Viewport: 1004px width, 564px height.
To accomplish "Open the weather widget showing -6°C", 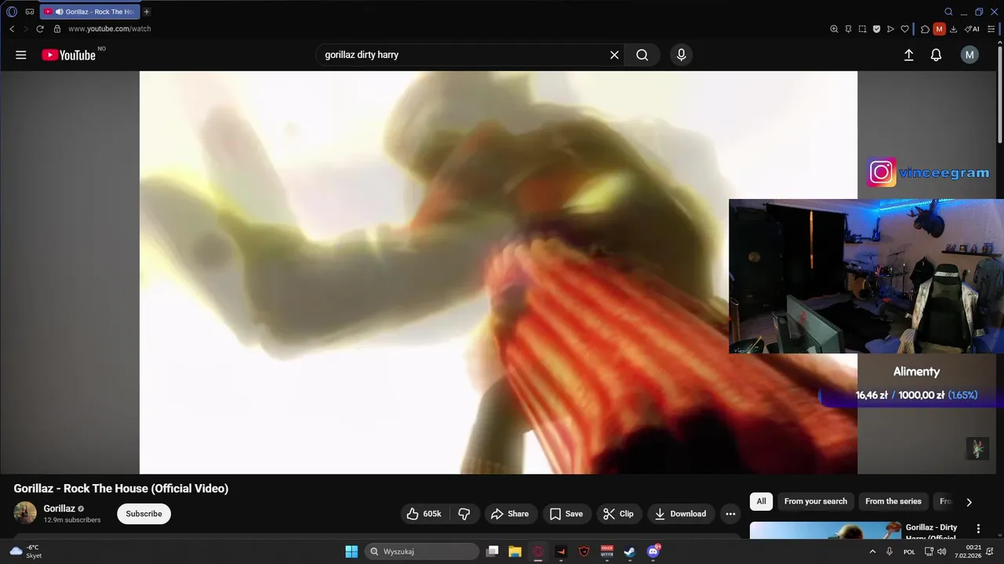I will [x=25, y=551].
